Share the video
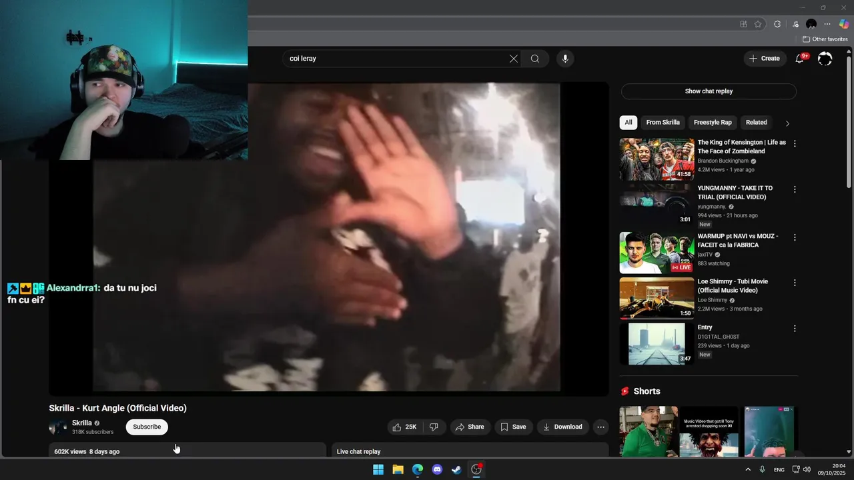The width and height of the screenshot is (854, 480). coord(470,427)
